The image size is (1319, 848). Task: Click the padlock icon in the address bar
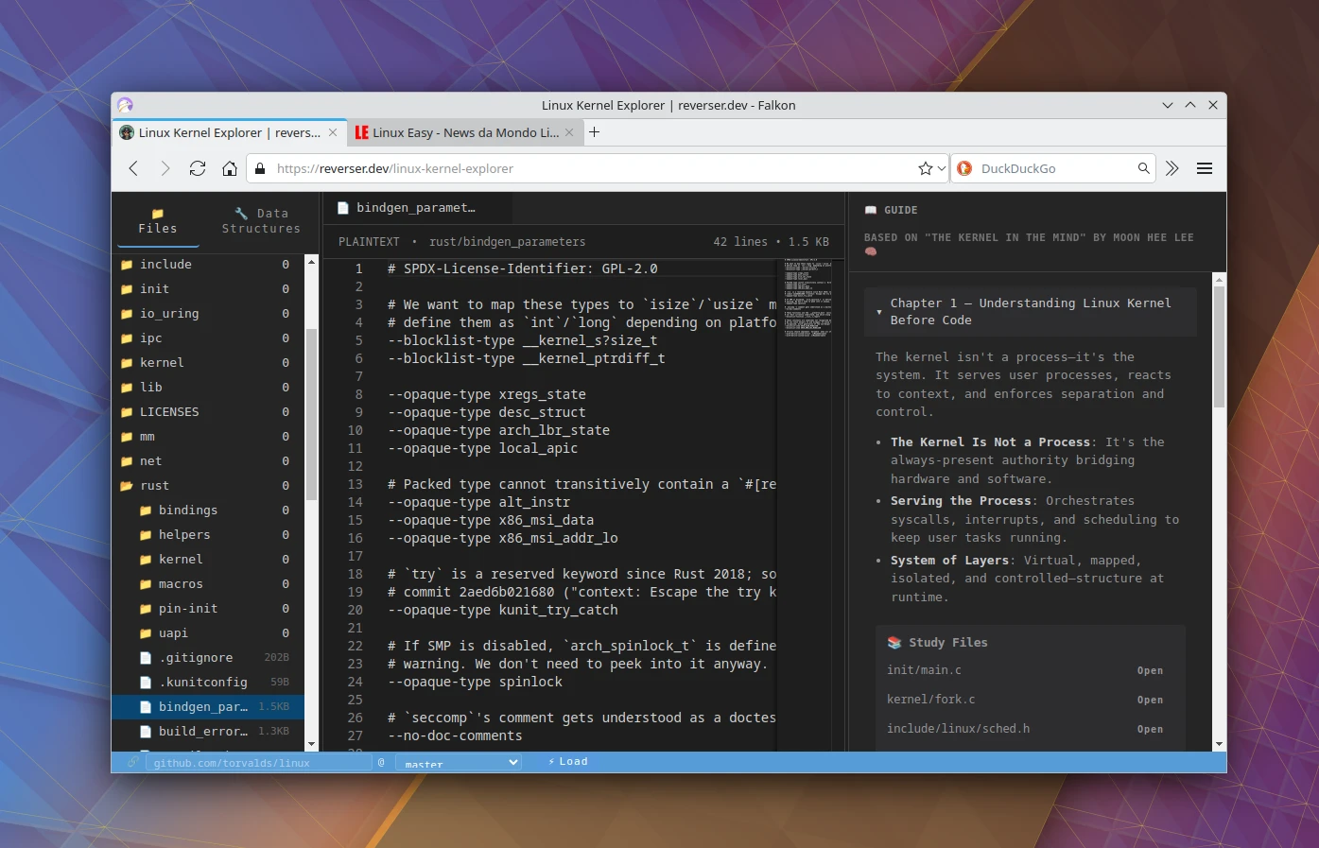(x=260, y=168)
